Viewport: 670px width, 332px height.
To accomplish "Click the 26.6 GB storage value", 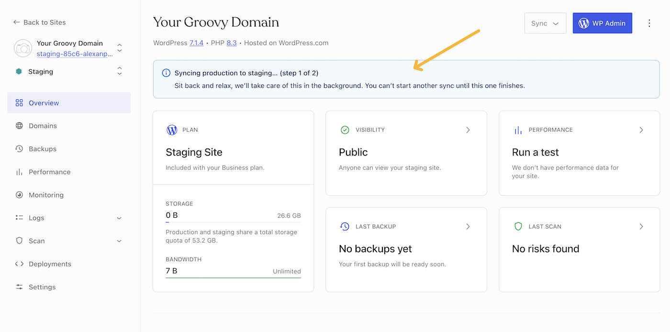I will (289, 216).
